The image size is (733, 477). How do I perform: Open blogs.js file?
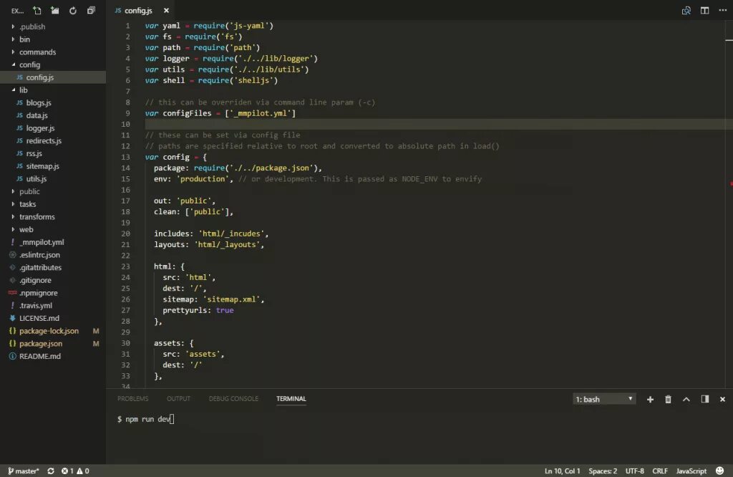click(x=53, y=102)
